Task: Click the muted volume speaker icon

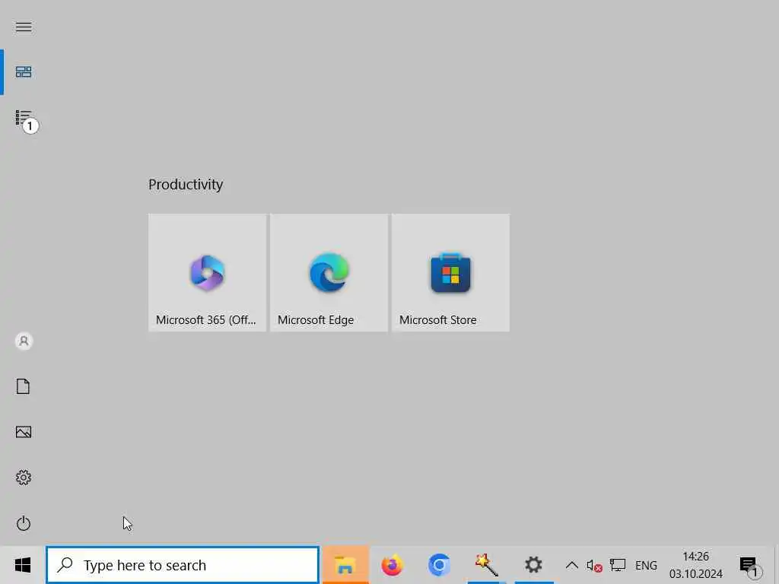Action: tap(594, 565)
